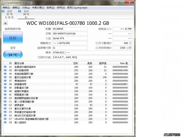Open the 檔案(F) menu

6,8
